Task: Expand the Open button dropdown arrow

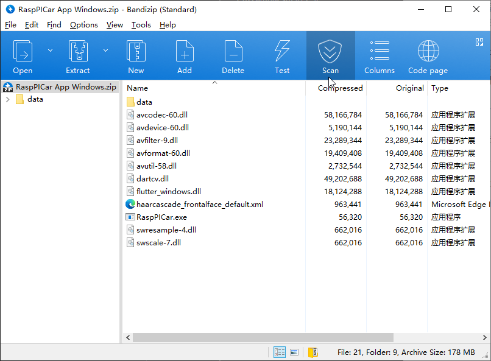Action: click(50, 51)
